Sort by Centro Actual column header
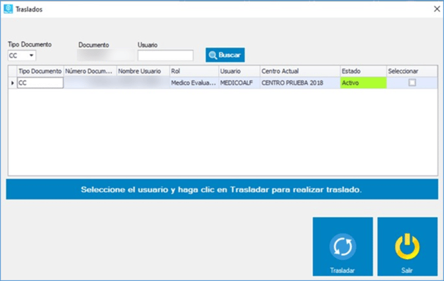Screen dimensions: 444x281 point(300,71)
